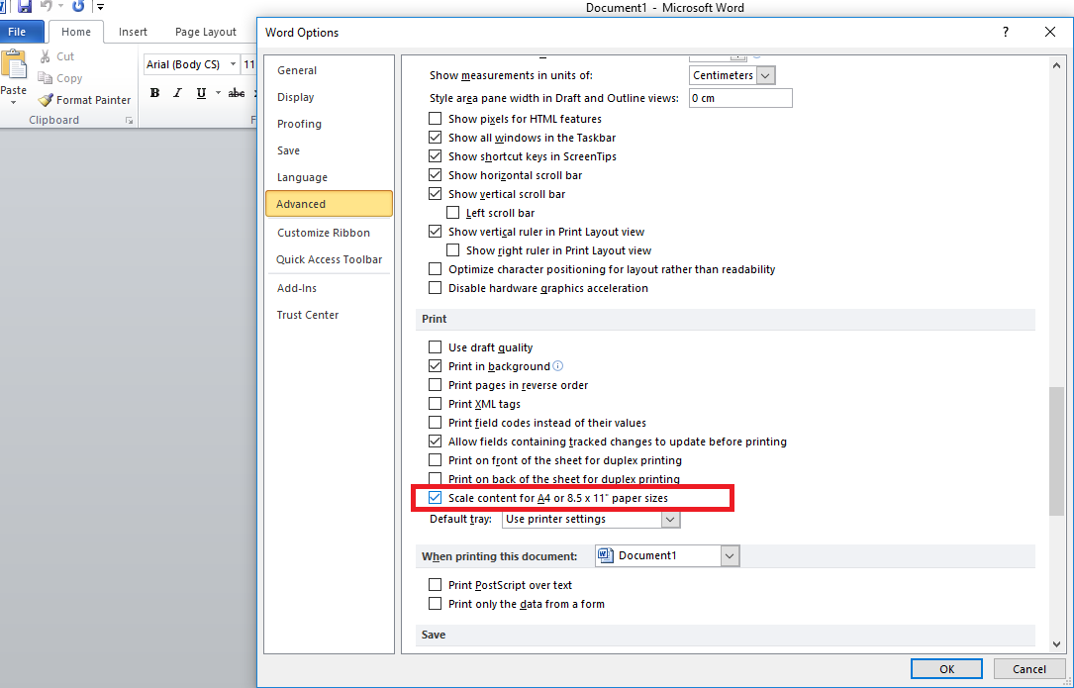1074x688 pixels.
Task: Select Customize Ribbon in options sidebar
Action: [324, 233]
